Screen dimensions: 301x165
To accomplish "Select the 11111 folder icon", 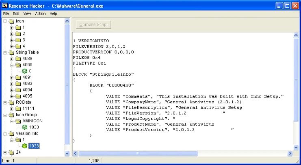I will (18, 109).
